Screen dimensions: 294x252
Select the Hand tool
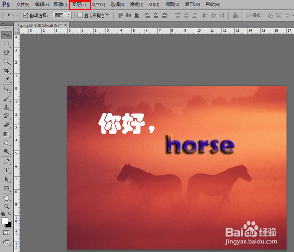pos(6,198)
